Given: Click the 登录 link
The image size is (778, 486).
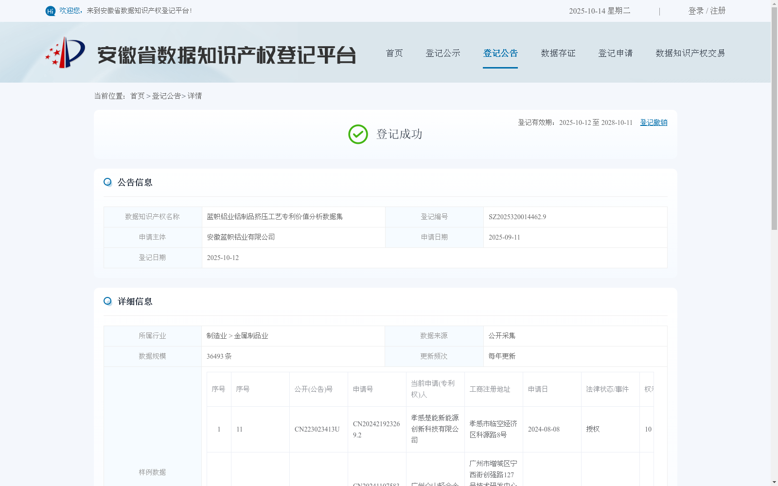Looking at the screenshot, I should click(x=696, y=11).
